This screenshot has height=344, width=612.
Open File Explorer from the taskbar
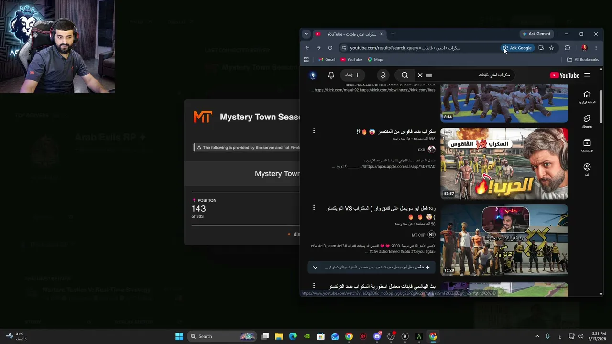tap(279, 336)
